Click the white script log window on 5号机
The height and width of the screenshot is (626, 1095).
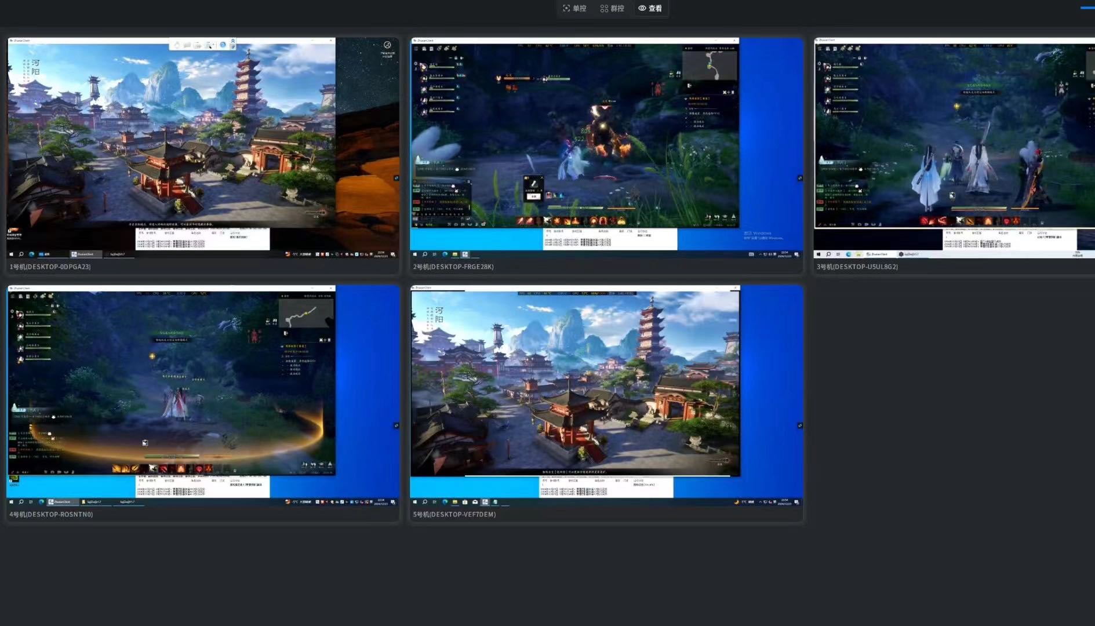606,487
